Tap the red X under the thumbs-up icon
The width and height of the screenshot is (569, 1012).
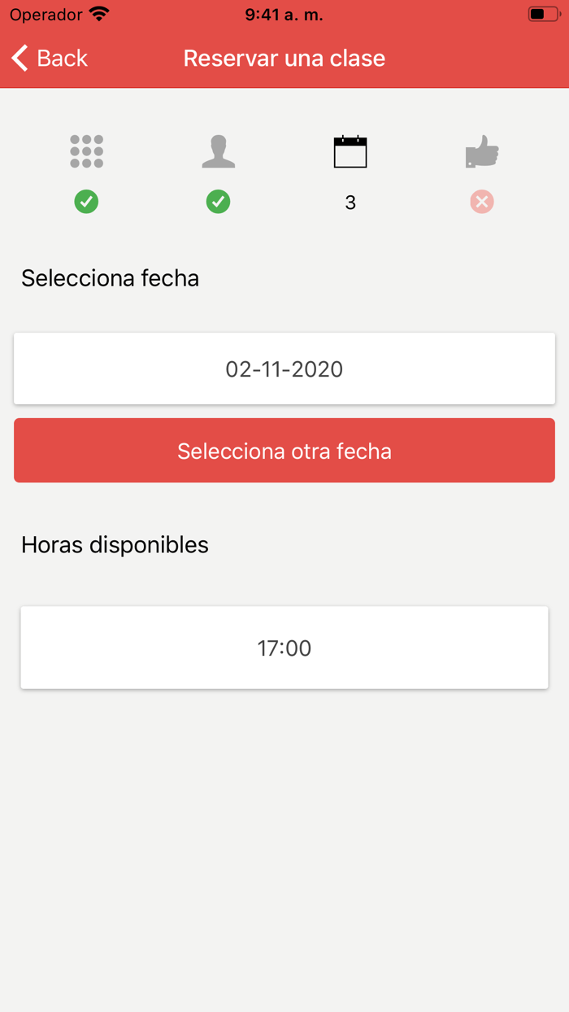click(x=481, y=202)
